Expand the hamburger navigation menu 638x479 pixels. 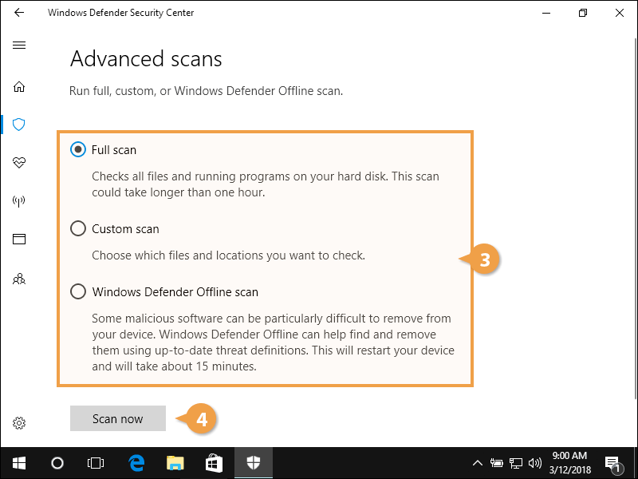coord(19,46)
